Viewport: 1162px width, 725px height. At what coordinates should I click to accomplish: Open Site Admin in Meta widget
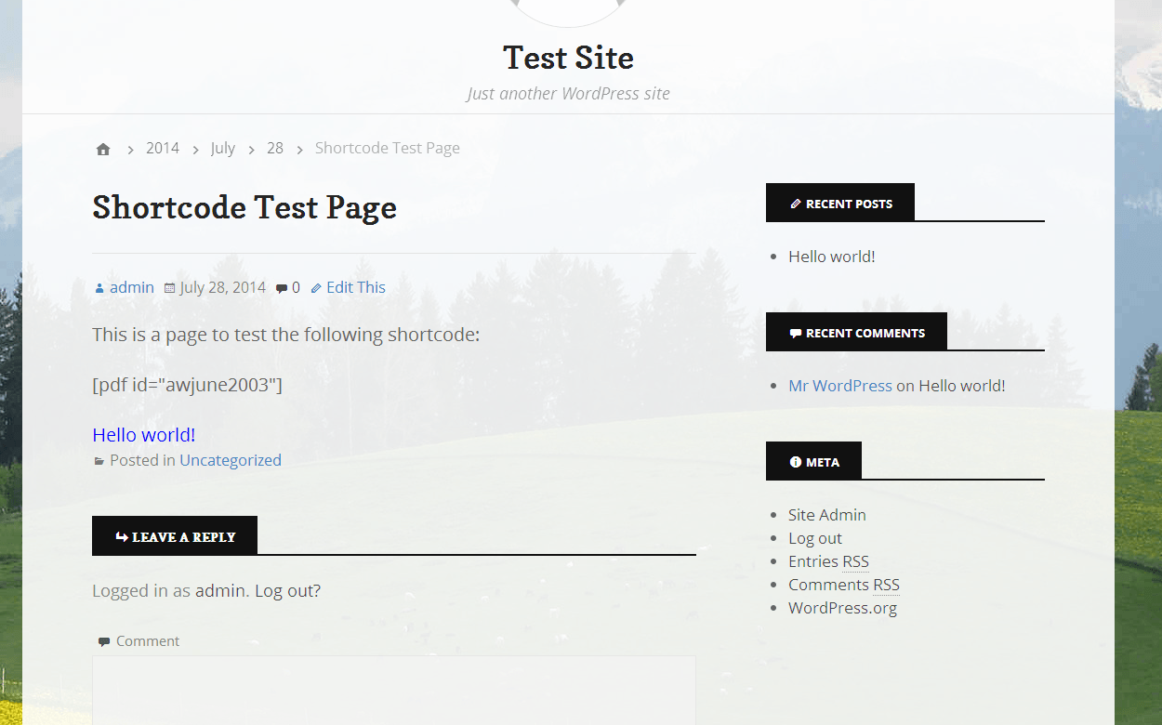[x=826, y=515]
